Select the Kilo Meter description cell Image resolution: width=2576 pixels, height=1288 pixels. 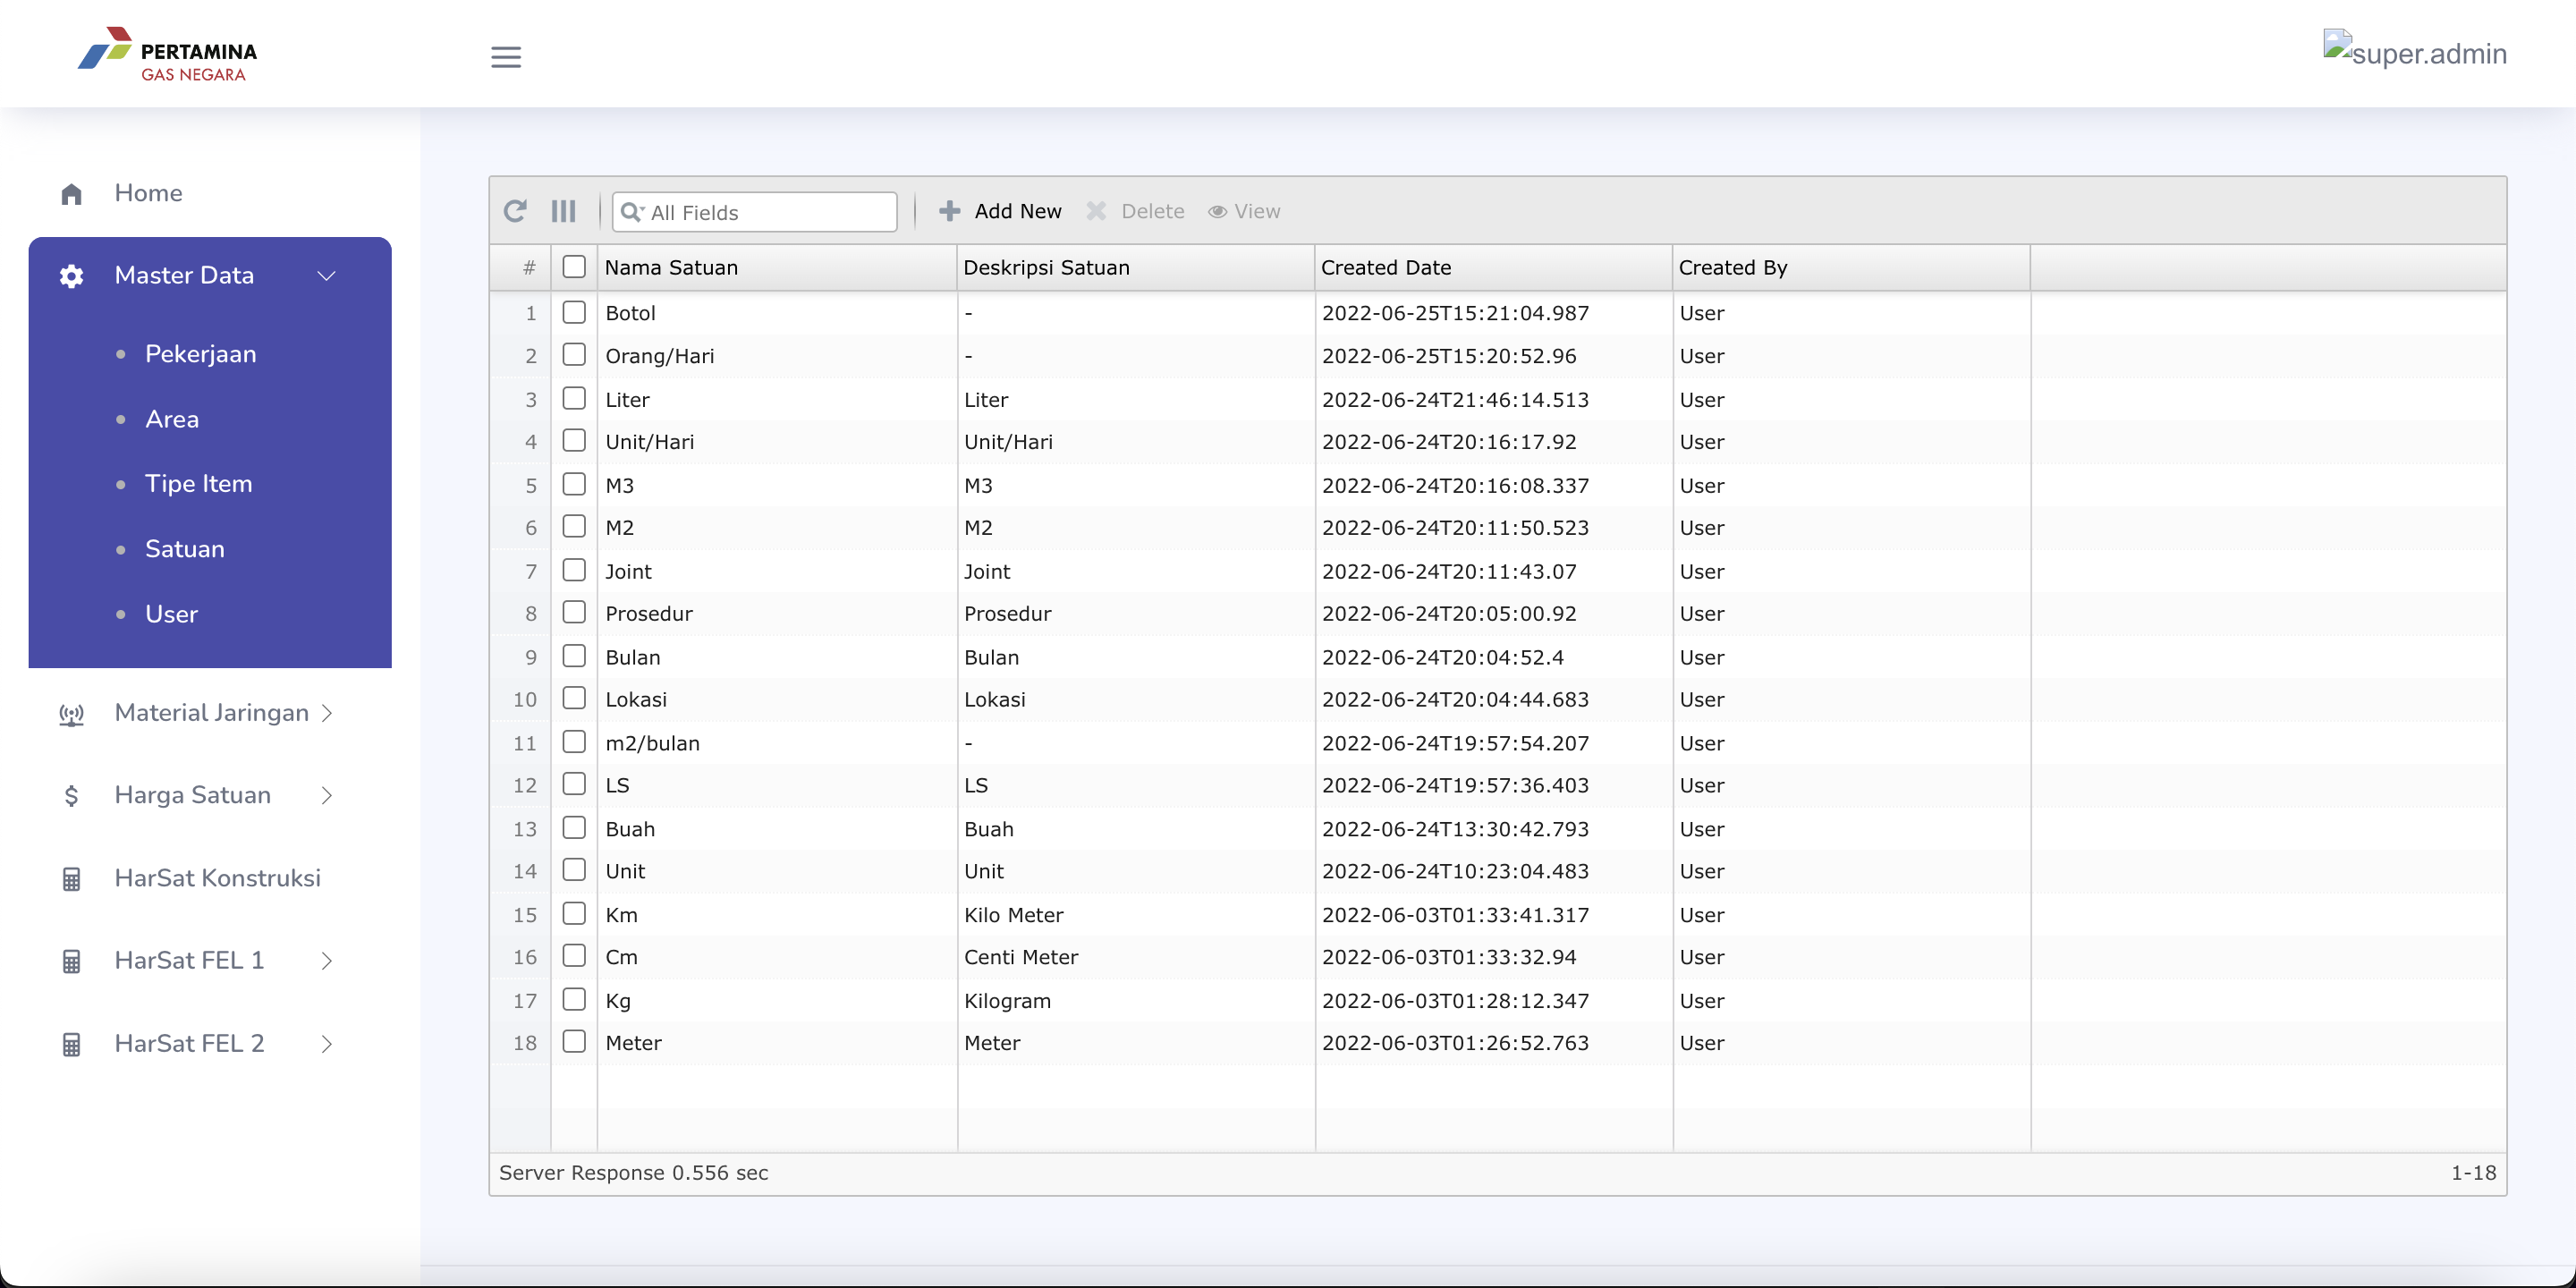tap(1135, 915)
